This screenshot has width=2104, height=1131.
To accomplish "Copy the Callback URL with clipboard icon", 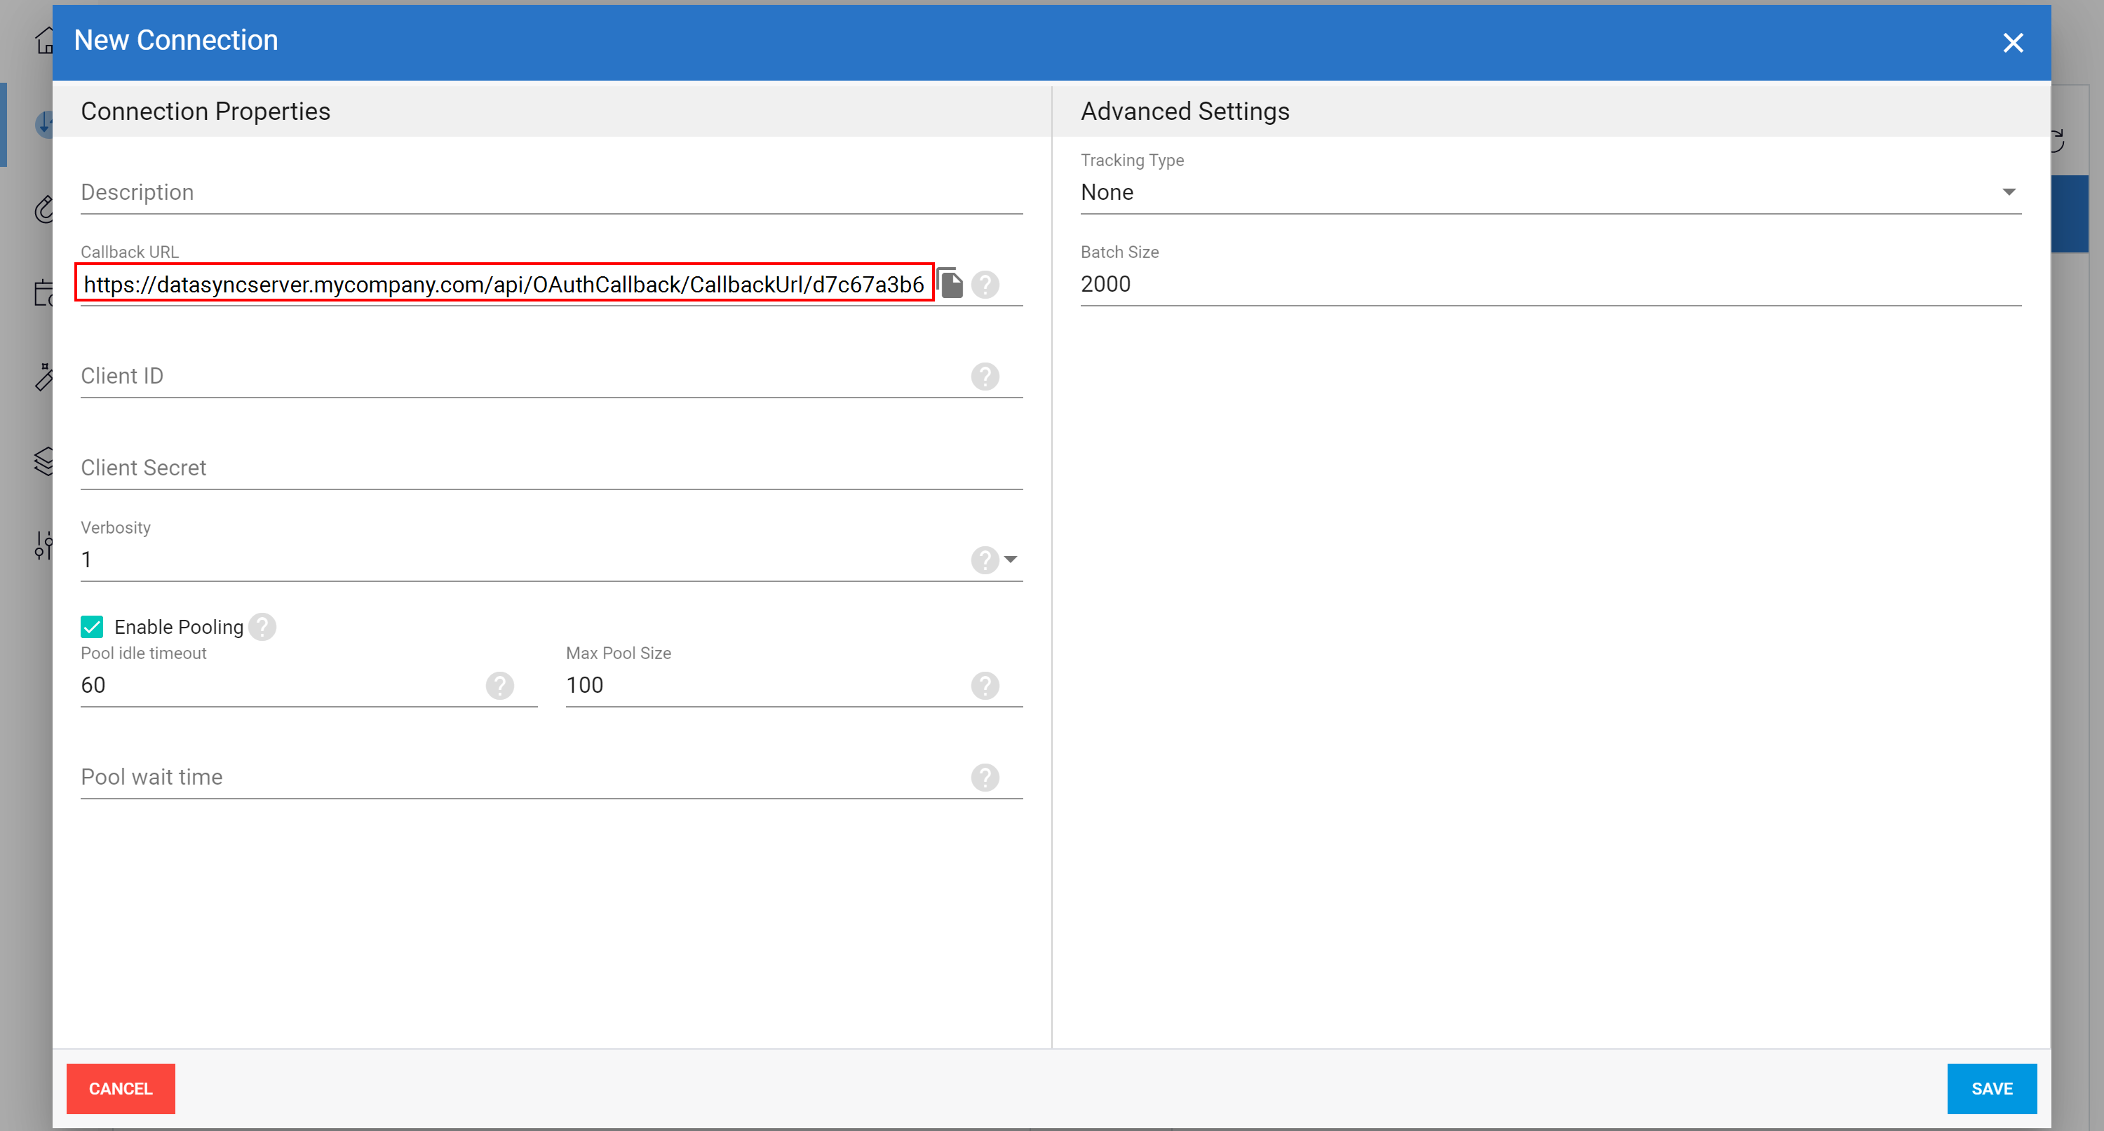I will coord(950,283).
